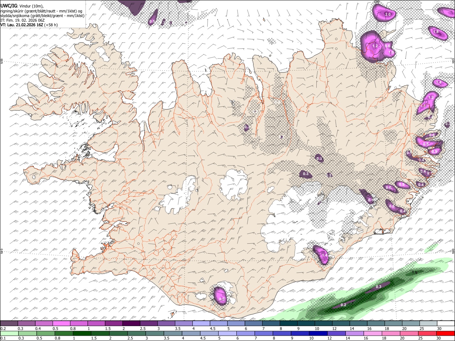This screenshot has height=341, width=455.
Task: Click the dark teal legend swatch between 9 and 10
Action: pyautogui.click(x=306, y=323)
